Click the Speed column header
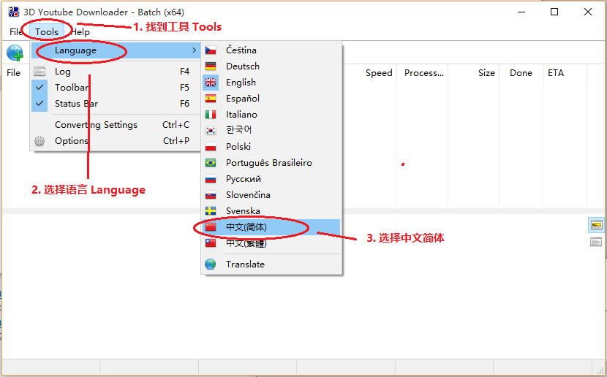 (379, 73)
